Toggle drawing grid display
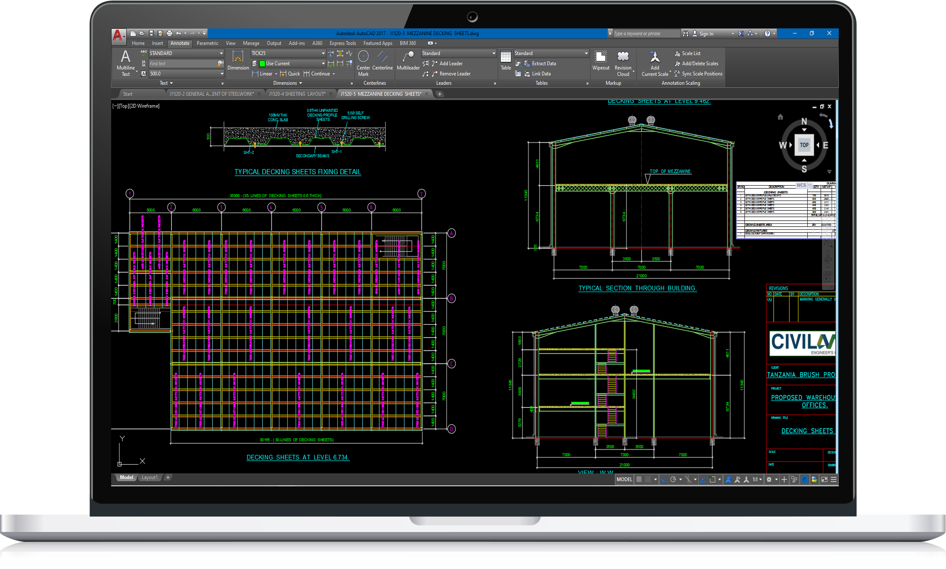Image resolution: width=946 pixels, height=569 pixels. [639, 480]
